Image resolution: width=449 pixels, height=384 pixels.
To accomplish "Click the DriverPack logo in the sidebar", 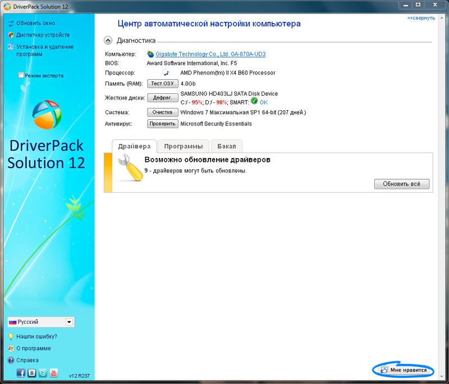I will click(47, 115).
